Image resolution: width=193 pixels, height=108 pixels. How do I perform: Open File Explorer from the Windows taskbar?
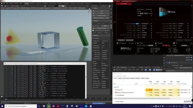44,106
